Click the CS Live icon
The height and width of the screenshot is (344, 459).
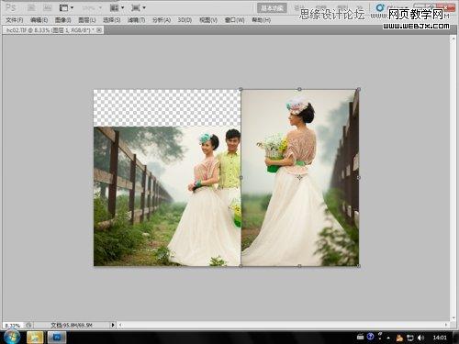coord(380,7)
